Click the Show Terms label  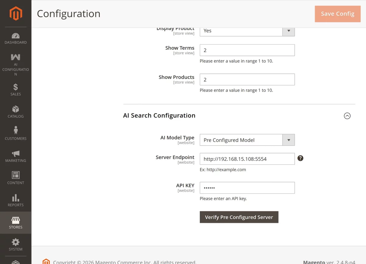click(180, 48)
